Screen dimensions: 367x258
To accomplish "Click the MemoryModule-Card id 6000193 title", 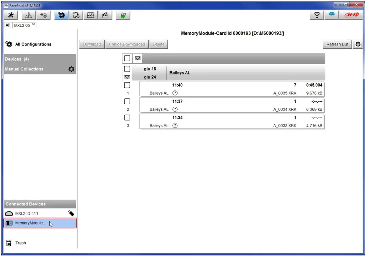I will coord(232,33).
